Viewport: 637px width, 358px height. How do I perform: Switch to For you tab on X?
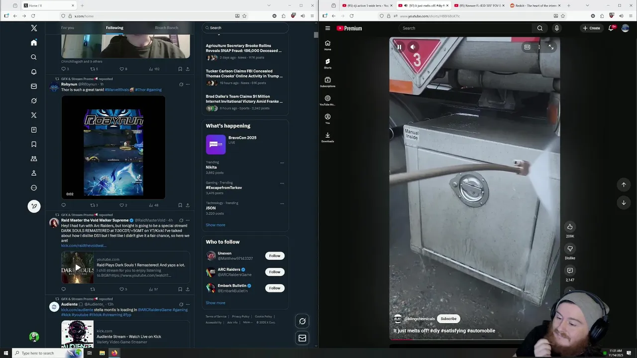[68, 28]
